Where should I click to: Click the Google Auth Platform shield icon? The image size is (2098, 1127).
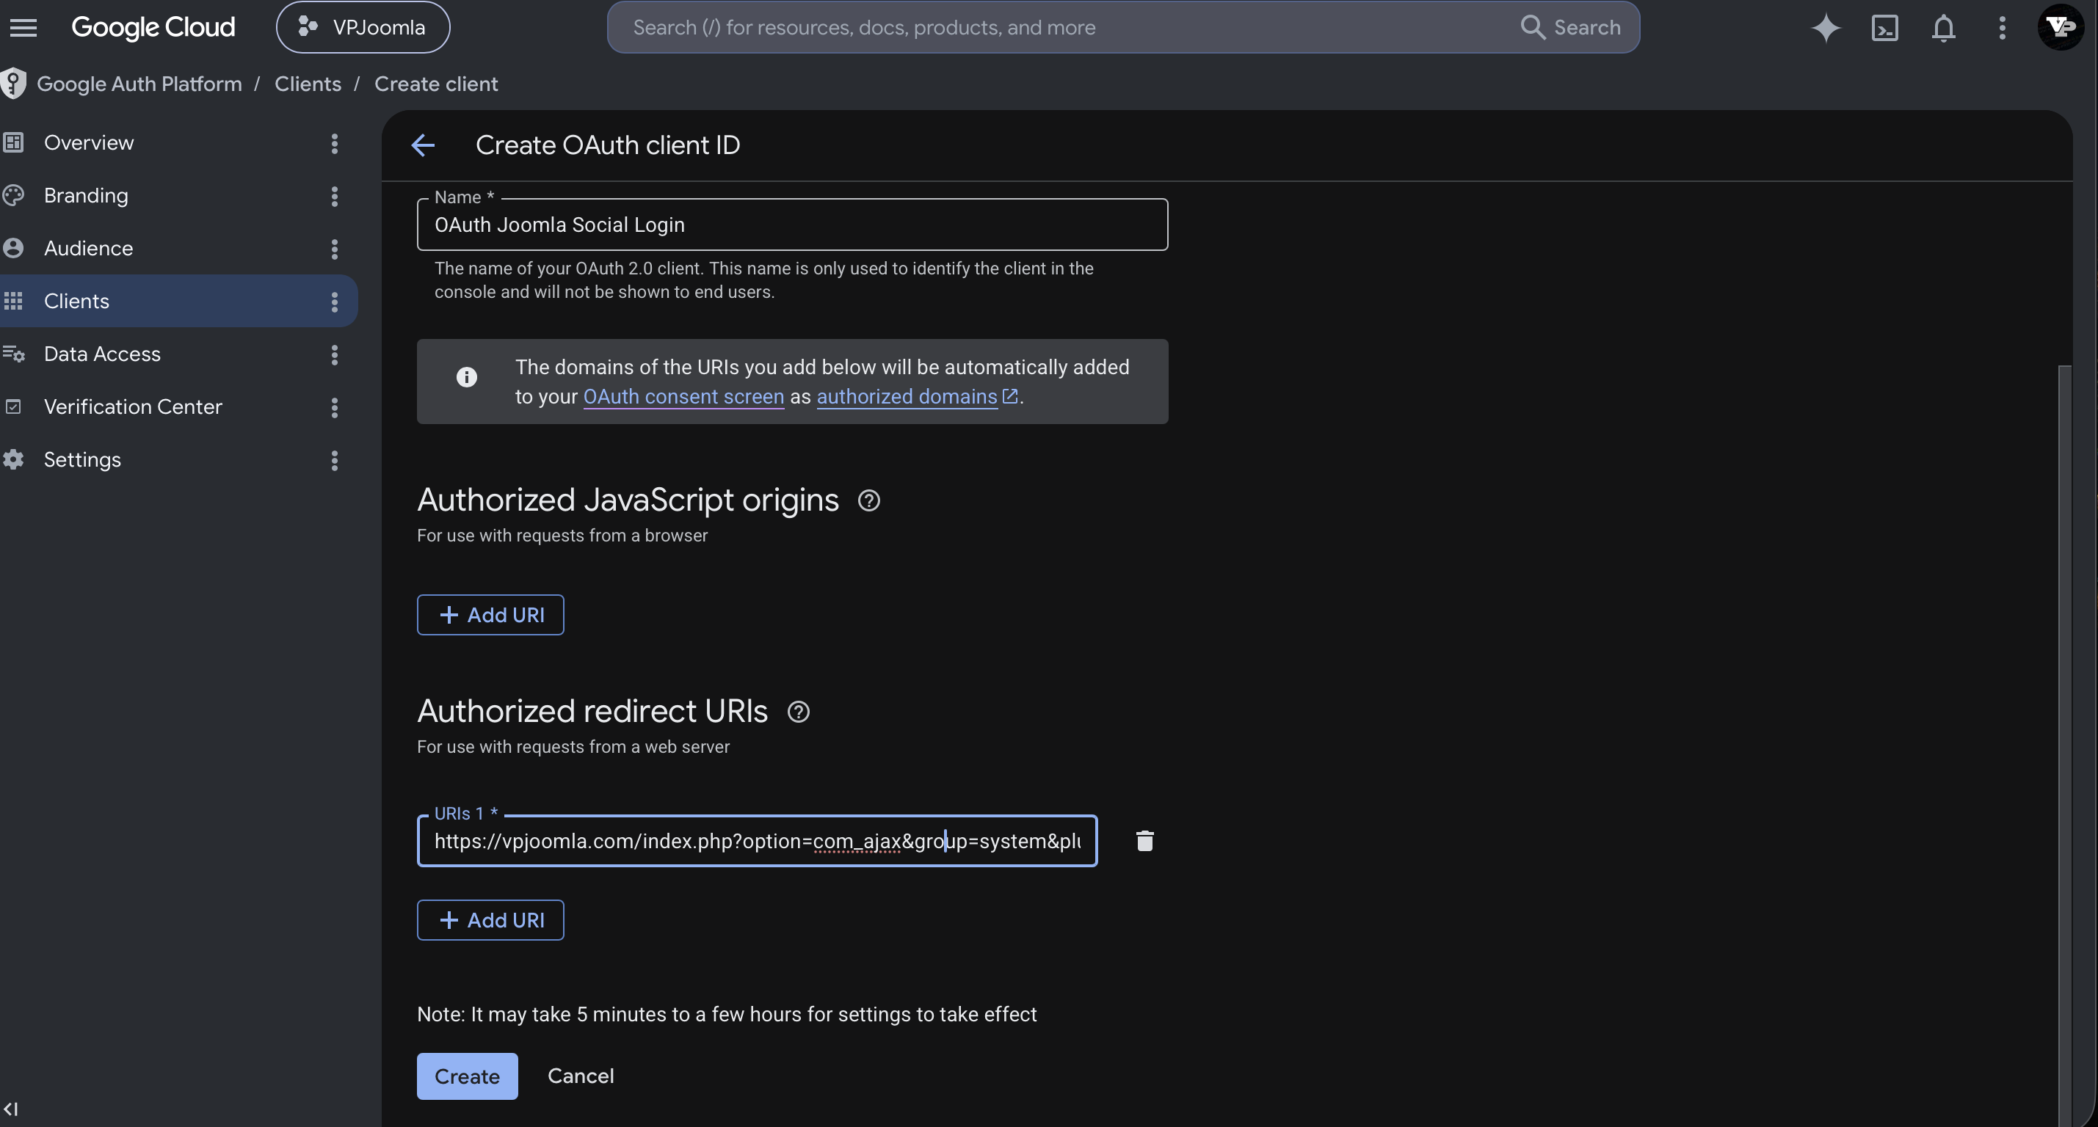coord(13,84)
